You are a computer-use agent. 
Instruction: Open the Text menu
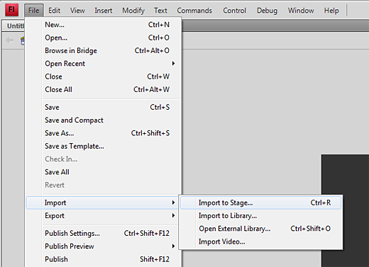[x=160, y=11]
